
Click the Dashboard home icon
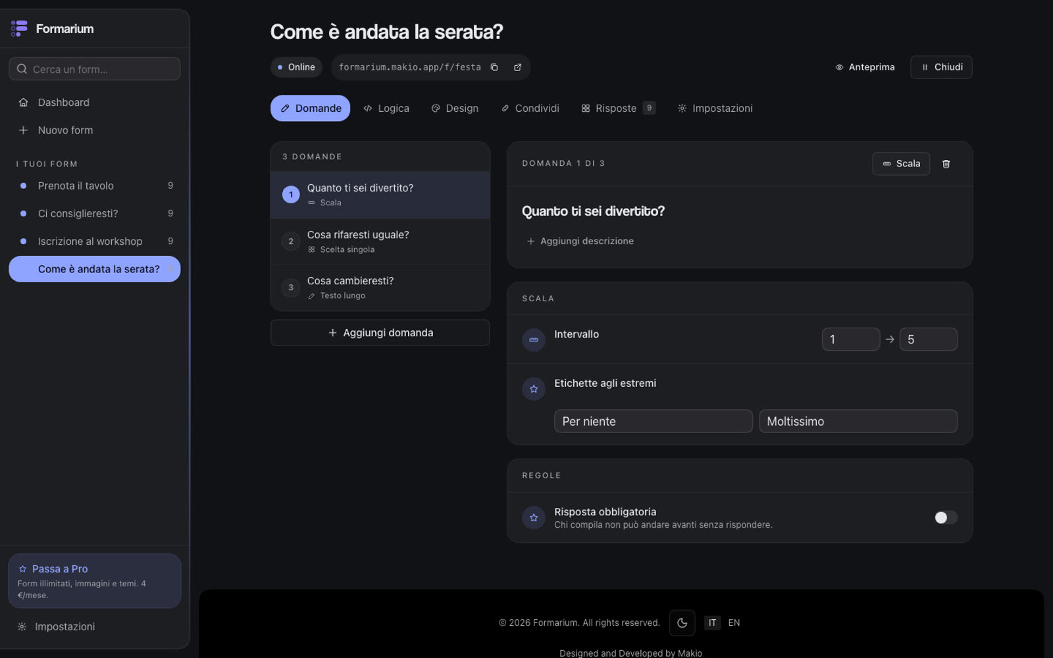[x=23, y=103]
